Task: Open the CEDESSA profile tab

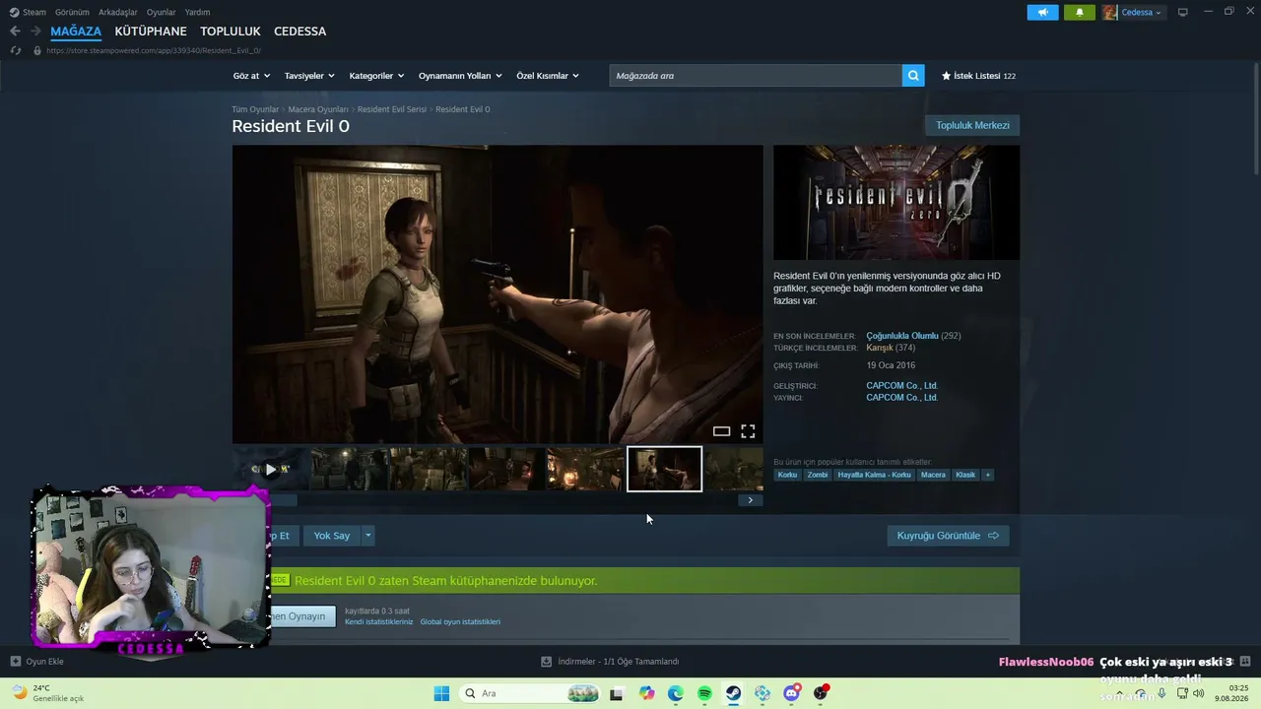Action: [299, 32]
